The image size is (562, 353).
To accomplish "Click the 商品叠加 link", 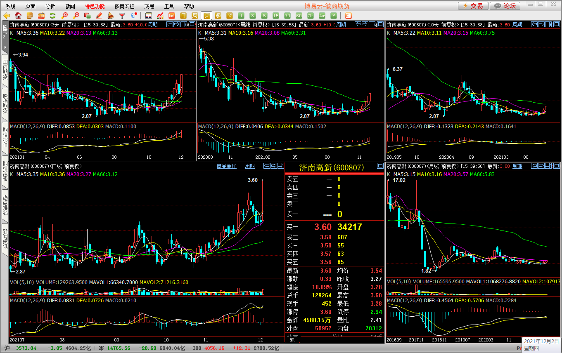I will pyautogui.click(x=227, y=166).
